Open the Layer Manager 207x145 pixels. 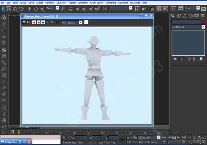[151, 9]
